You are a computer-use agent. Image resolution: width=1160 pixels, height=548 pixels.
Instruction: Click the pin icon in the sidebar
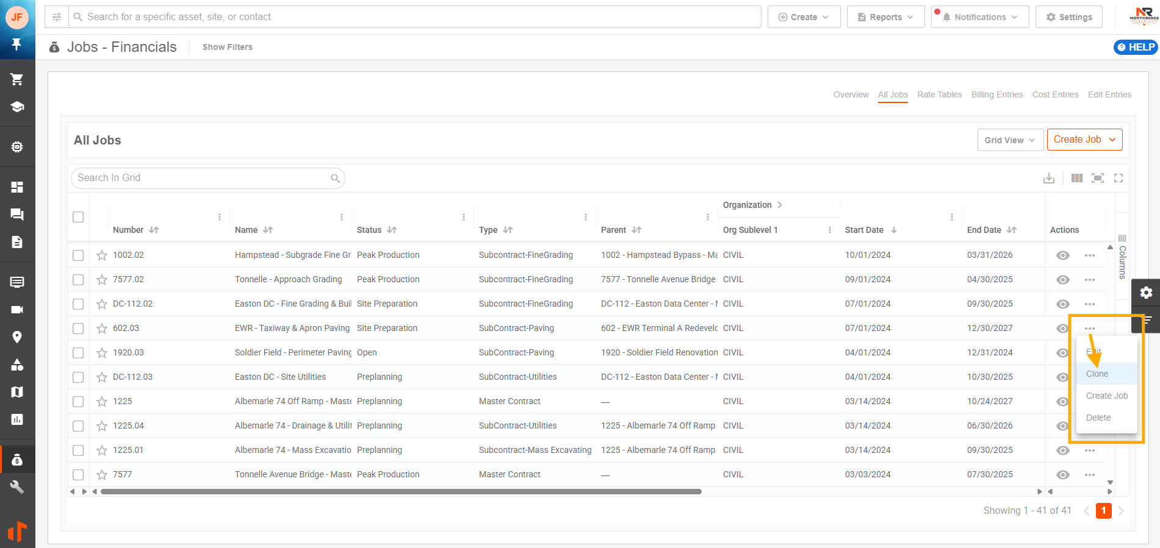pyautogui.click(x=16, y=44)
